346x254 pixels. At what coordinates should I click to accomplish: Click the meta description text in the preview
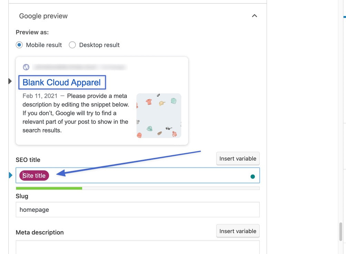coord(76,113)
